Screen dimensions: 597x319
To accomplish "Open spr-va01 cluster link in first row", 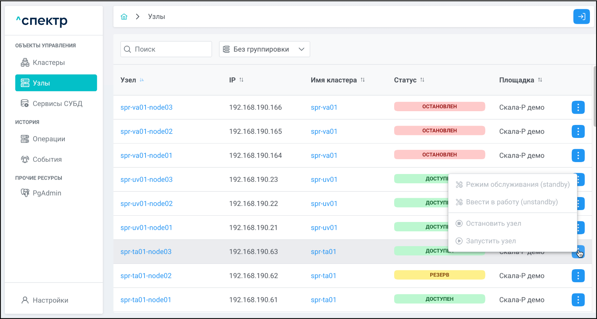I will point(324,107).
